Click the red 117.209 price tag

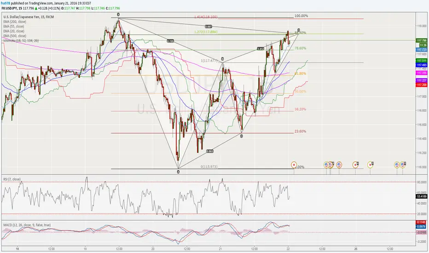pos(421,85)
